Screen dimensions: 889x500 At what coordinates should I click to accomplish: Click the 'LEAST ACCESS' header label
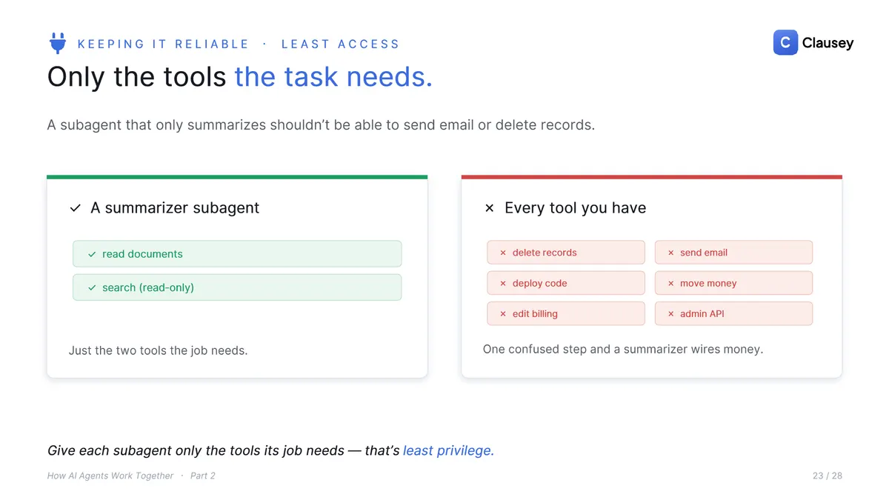tap(340, 44)
